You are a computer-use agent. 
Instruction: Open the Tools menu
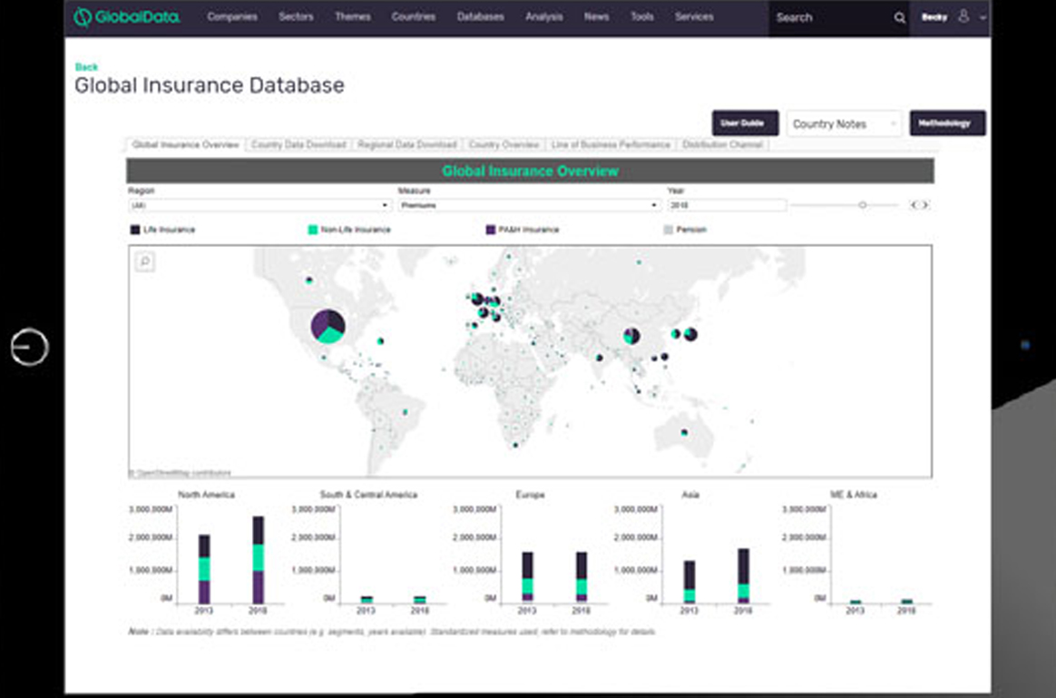641,17
